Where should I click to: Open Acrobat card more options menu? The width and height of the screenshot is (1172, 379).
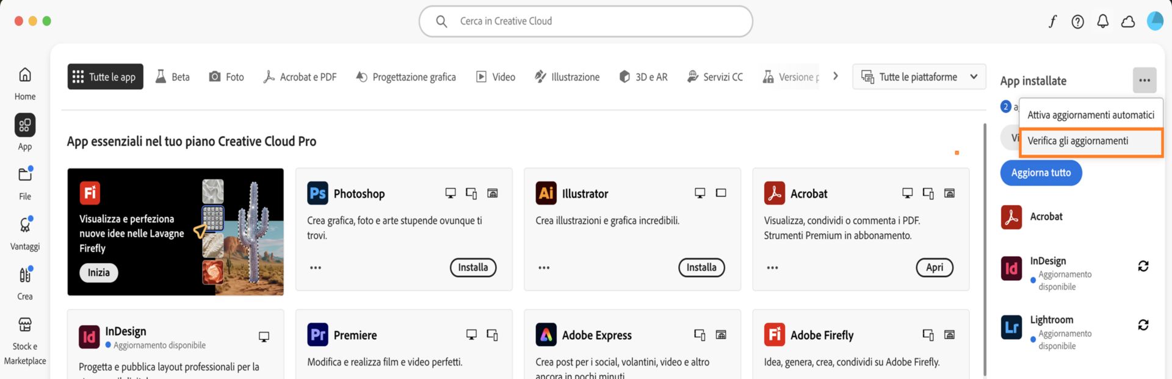pos(772,268)
